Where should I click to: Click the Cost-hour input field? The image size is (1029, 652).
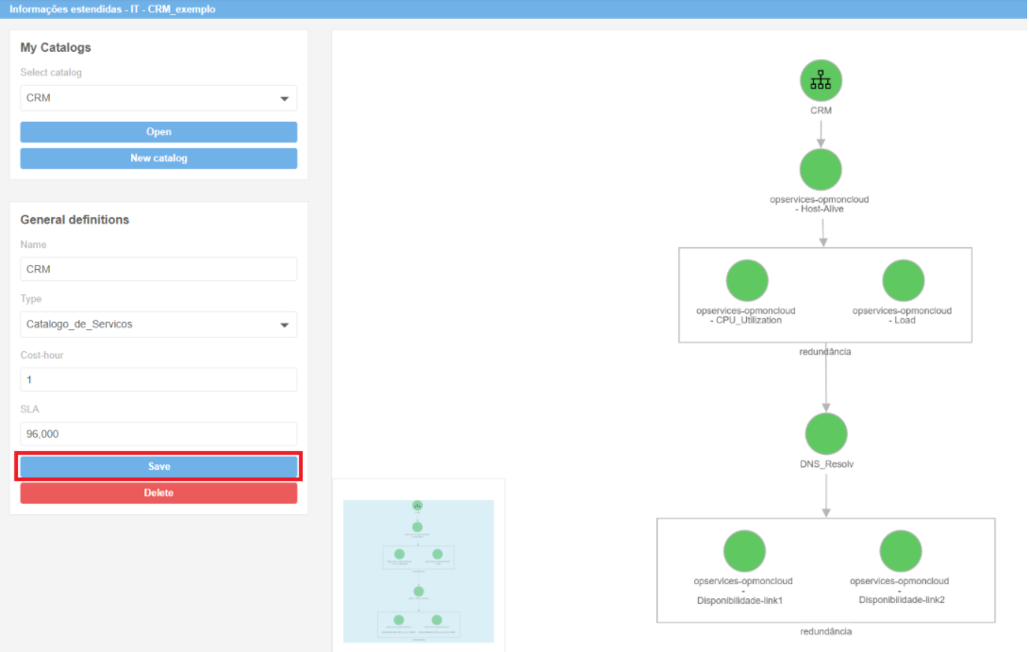[x=158, y=379]
